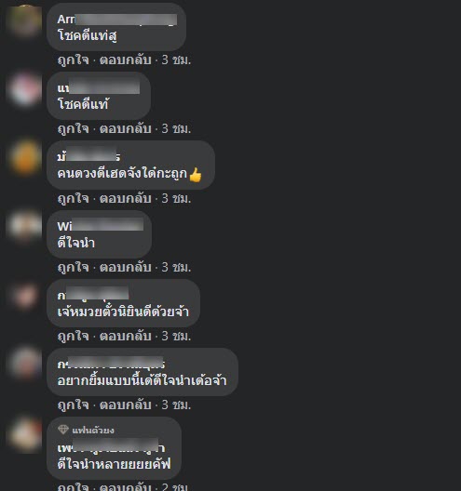The image size is (461, 491).
Task: Reply to the คนดวงดีเฮดจังใด๋กะถูก comment
Action: point(125,198)
